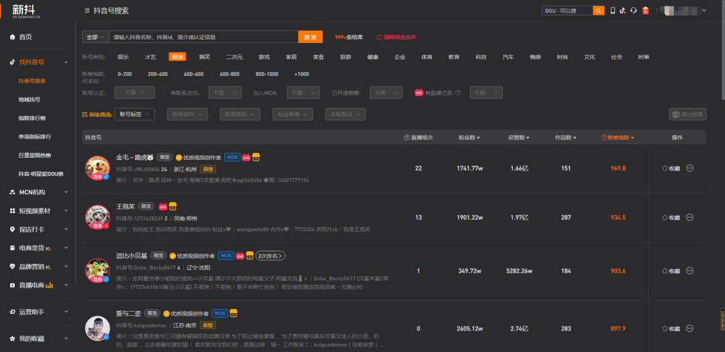Screen dimensions: 725x352
Task: Open more options for 爱与二歪 row
Action: (x=689, y=329)
